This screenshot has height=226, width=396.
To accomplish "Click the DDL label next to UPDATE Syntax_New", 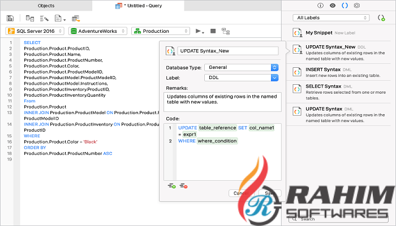I will click(x=361, y=47).
